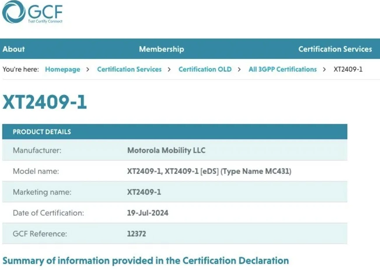Image resolution: width=380 pixels, height=270 pixels.
Task: Select Motorola Mobility LLC value
Action: [x=166, y=150]
